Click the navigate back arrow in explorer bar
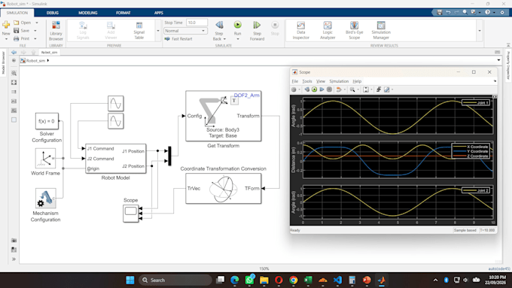This screenshot has width=512, height=288. (x=14, y=52)
